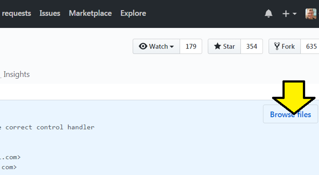This screenshot has width=319, height=175.
Task: Go to Issues in top navigation
Action: tap(50, 13)
